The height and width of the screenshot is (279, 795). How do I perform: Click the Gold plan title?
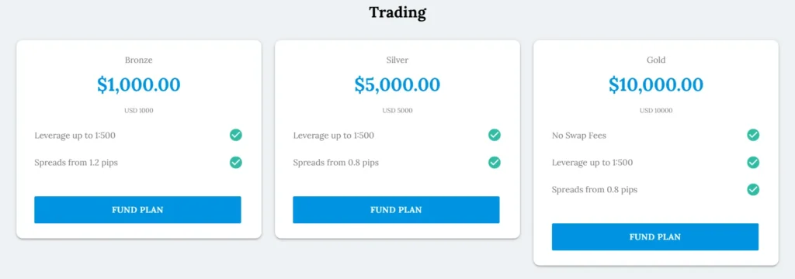(x=655, y=60)
